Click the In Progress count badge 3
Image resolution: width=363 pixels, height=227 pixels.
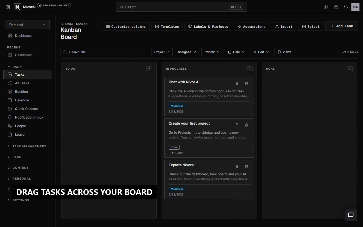pos(250,69)
